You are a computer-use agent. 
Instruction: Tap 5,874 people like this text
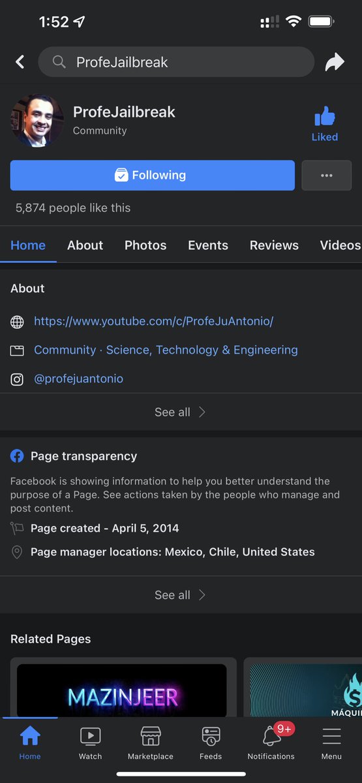(x=73, y=208)
